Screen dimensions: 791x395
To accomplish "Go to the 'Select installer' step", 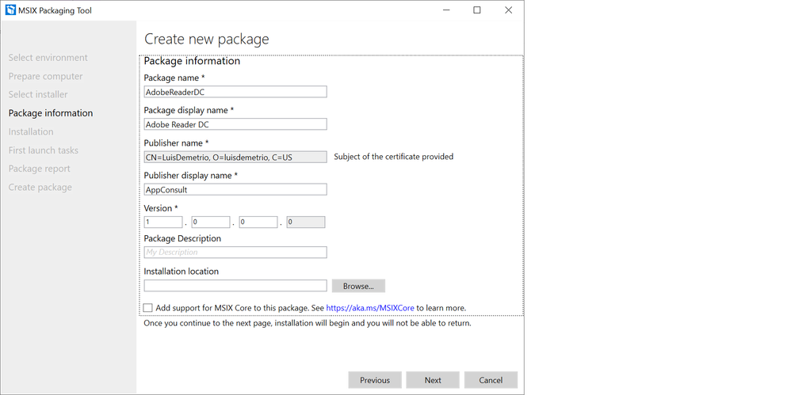I will pyautogui.click(x=38, y=94).
